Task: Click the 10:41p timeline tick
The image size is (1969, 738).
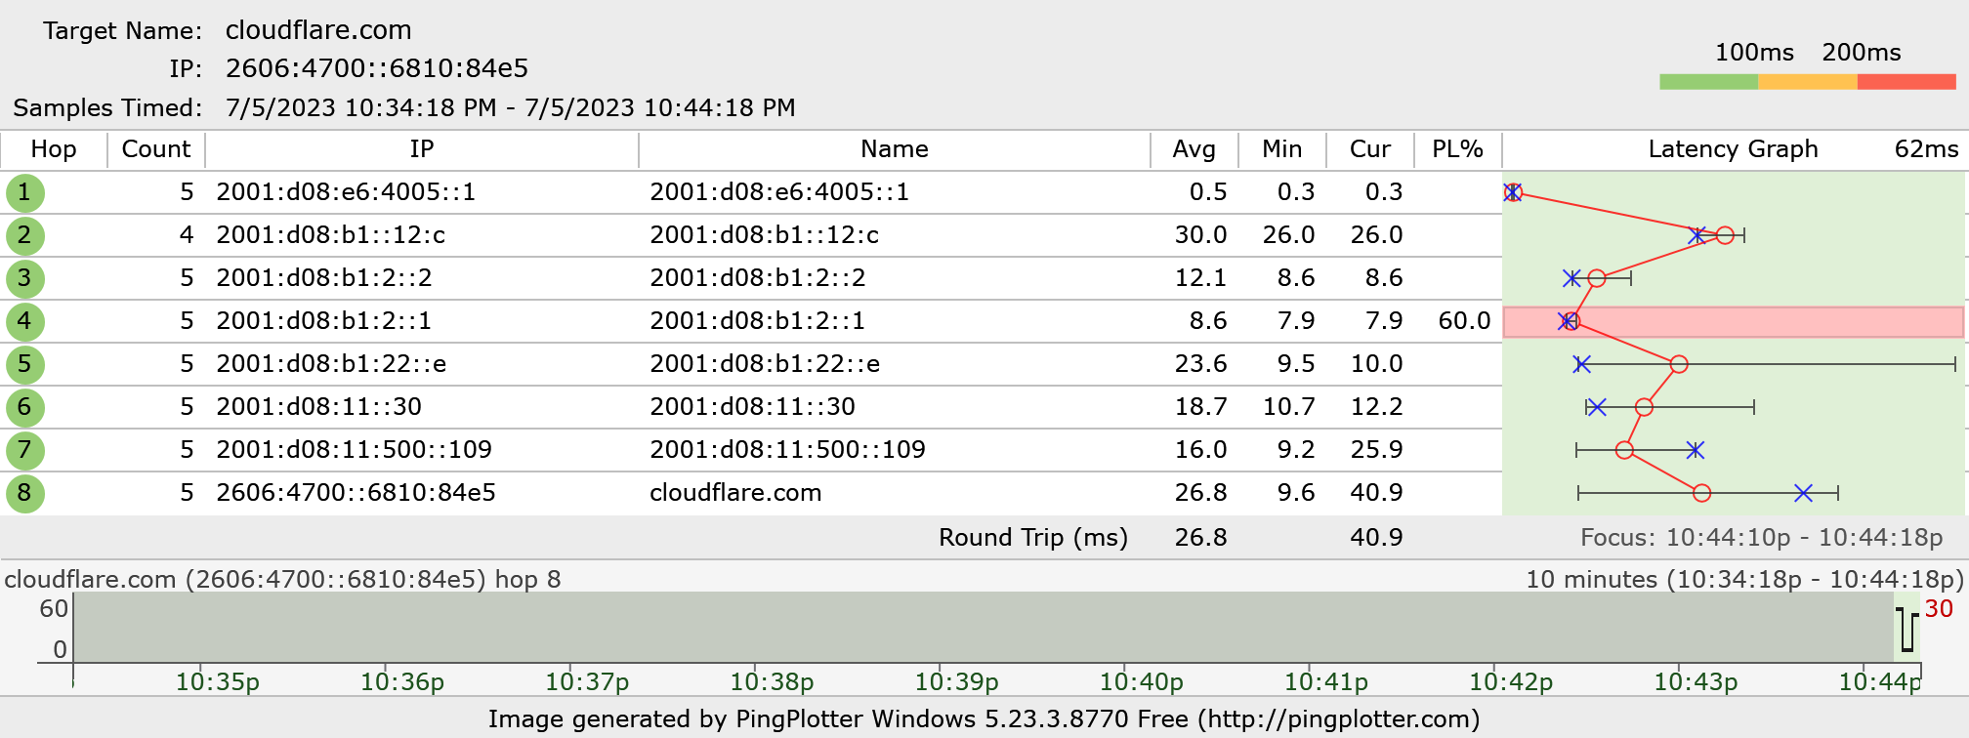Action: [1325, 682]
